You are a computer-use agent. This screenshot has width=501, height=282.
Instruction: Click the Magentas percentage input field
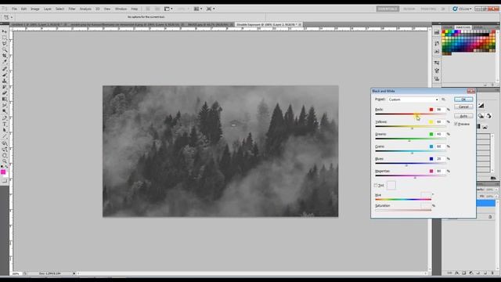440,171
